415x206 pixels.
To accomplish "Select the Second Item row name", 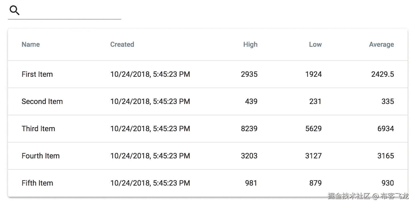I will point(42,101).
